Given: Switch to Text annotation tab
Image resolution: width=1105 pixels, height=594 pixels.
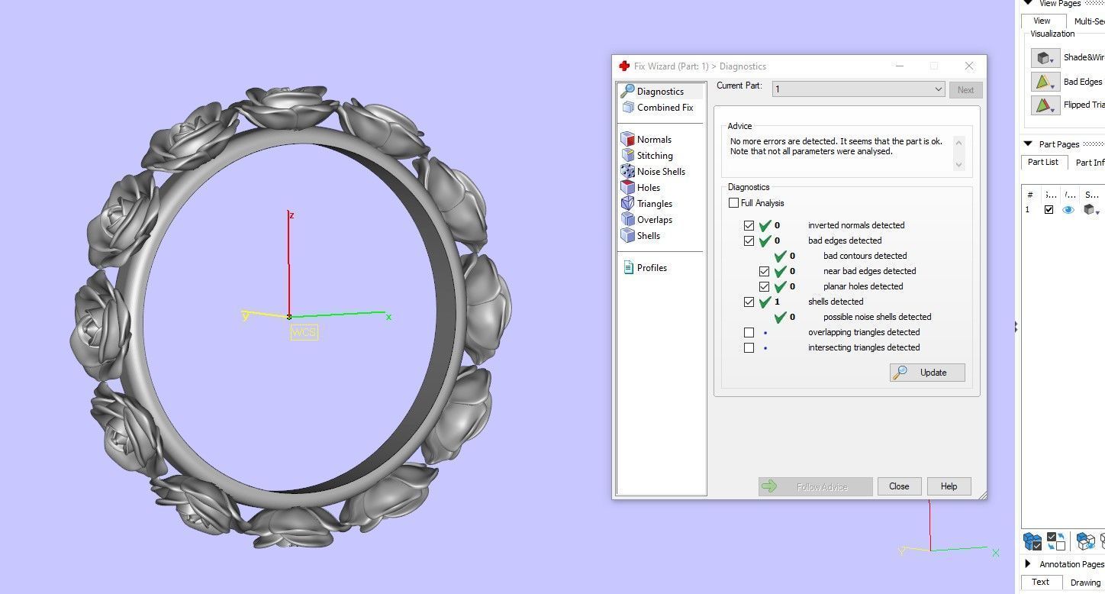Looking at the screenshot, I should pos(1041,582).
